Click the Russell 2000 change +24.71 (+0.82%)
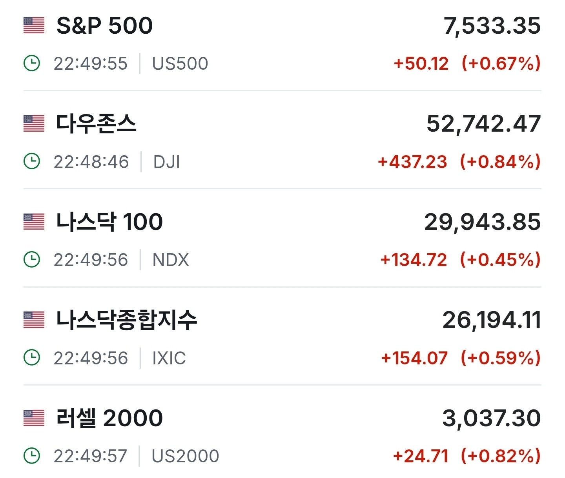The width and height of the screenshot is (565, 478). 467,456
